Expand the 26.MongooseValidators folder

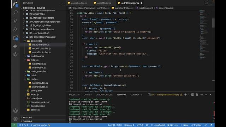click(43, 18)
